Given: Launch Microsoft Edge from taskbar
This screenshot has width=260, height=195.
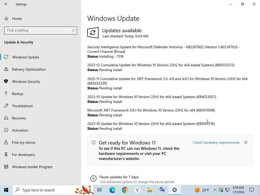Looking at the screenshot, I should click(112, 190).
